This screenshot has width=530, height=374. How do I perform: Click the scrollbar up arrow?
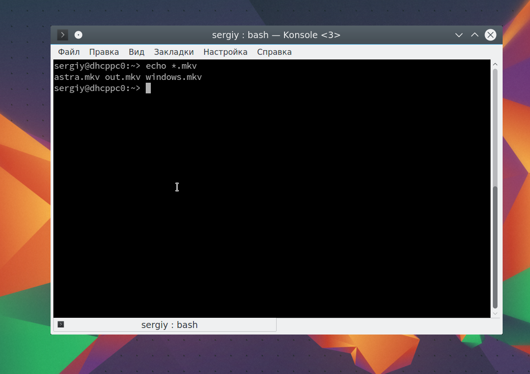(495, 64)
